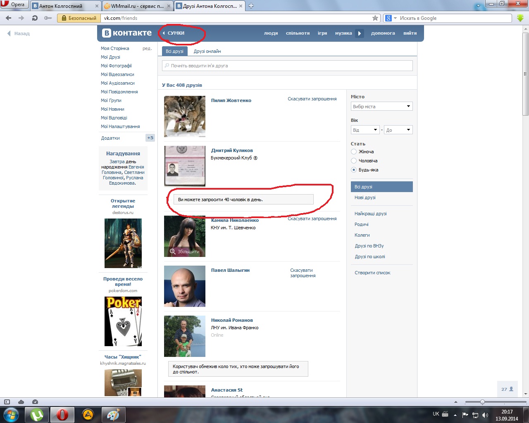The height and width of the screenshot is (423, 529).
Task: Open the Вибір міста city dropdown
Action: [382, 106]
